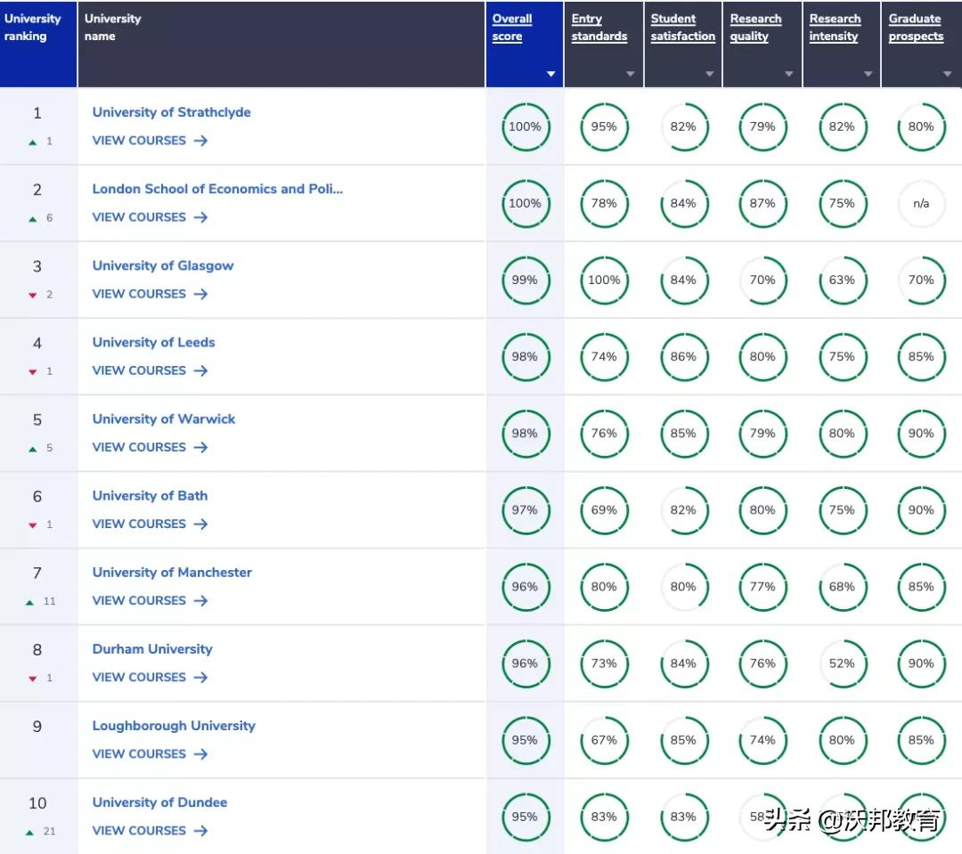962x854 pixels.
Task: Click the Research quality sort arrow
Action: 789,74
